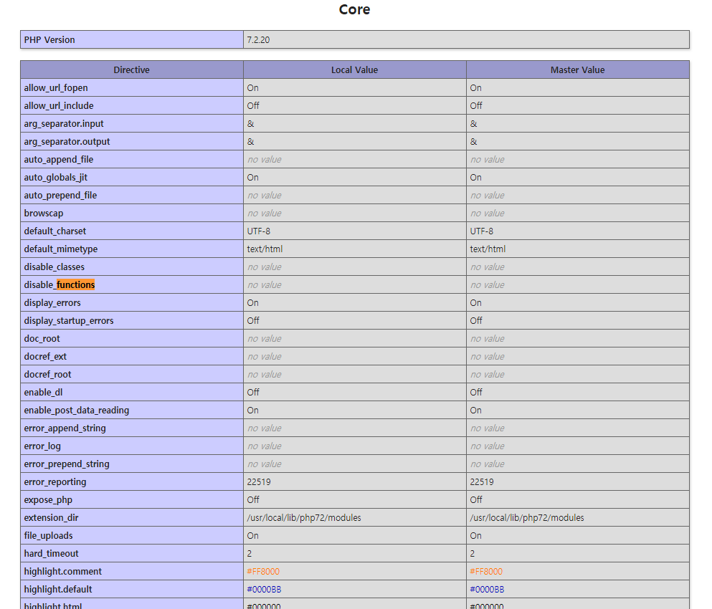Click the enable_post_data_reading directive name

[x=77, y=411]
